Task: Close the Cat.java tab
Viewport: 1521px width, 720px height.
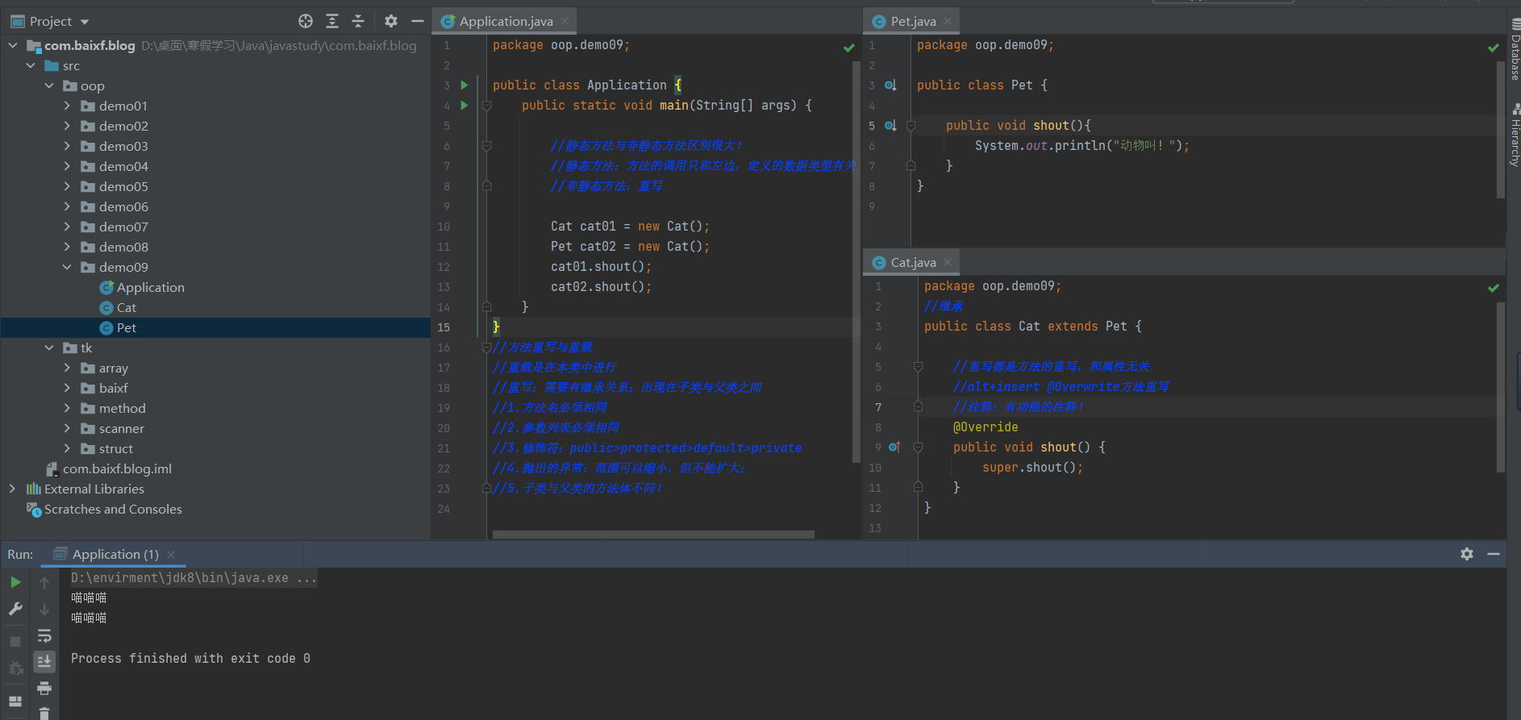Action: (948, 263)
